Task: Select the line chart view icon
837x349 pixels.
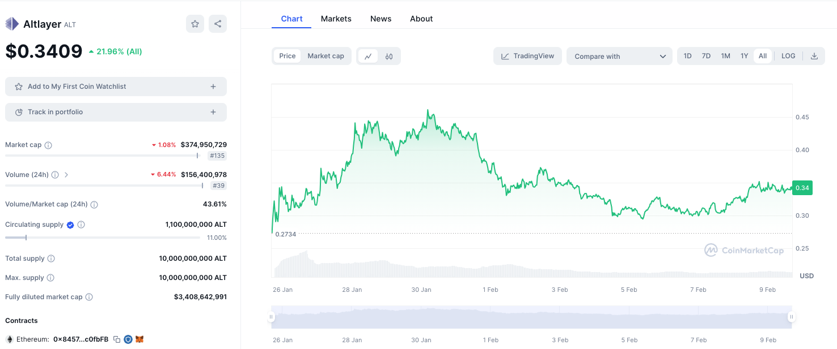Action: pyautogui.click(x=368, y=56)
